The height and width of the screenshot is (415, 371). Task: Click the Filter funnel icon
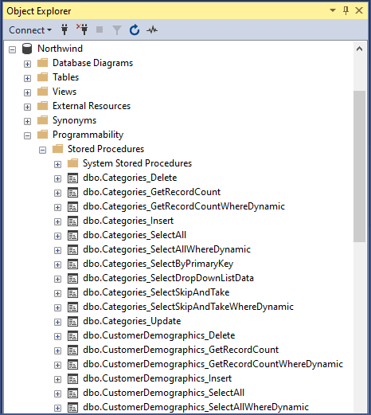[x=117, y=30]
